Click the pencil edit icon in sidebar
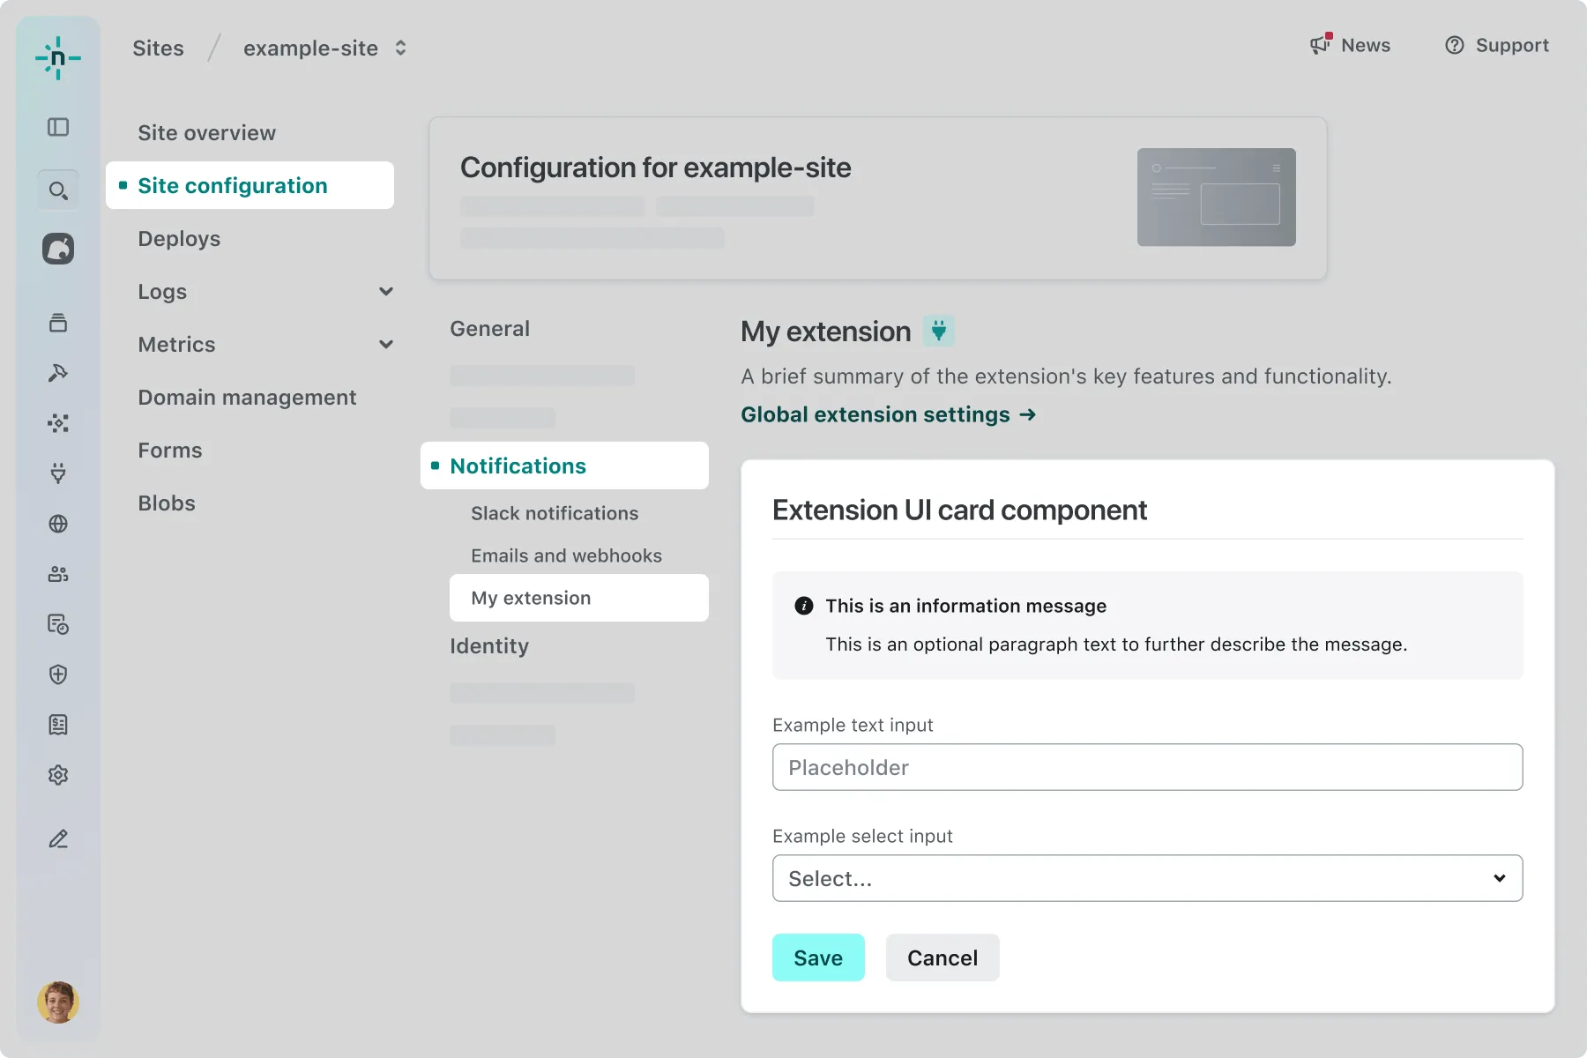 click(58, 839)
